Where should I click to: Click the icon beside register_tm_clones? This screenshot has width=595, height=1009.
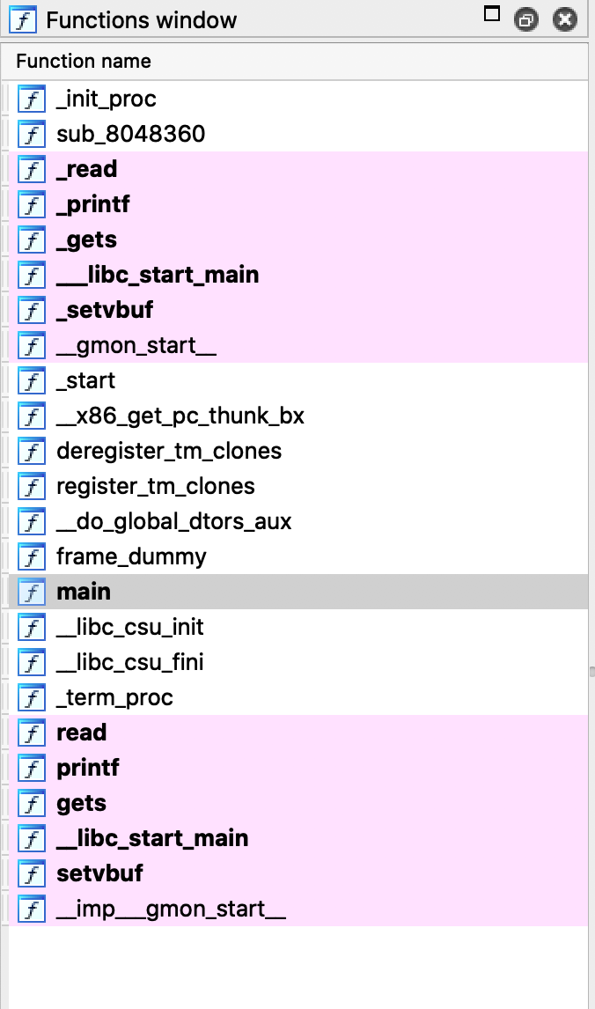point(32,486)
